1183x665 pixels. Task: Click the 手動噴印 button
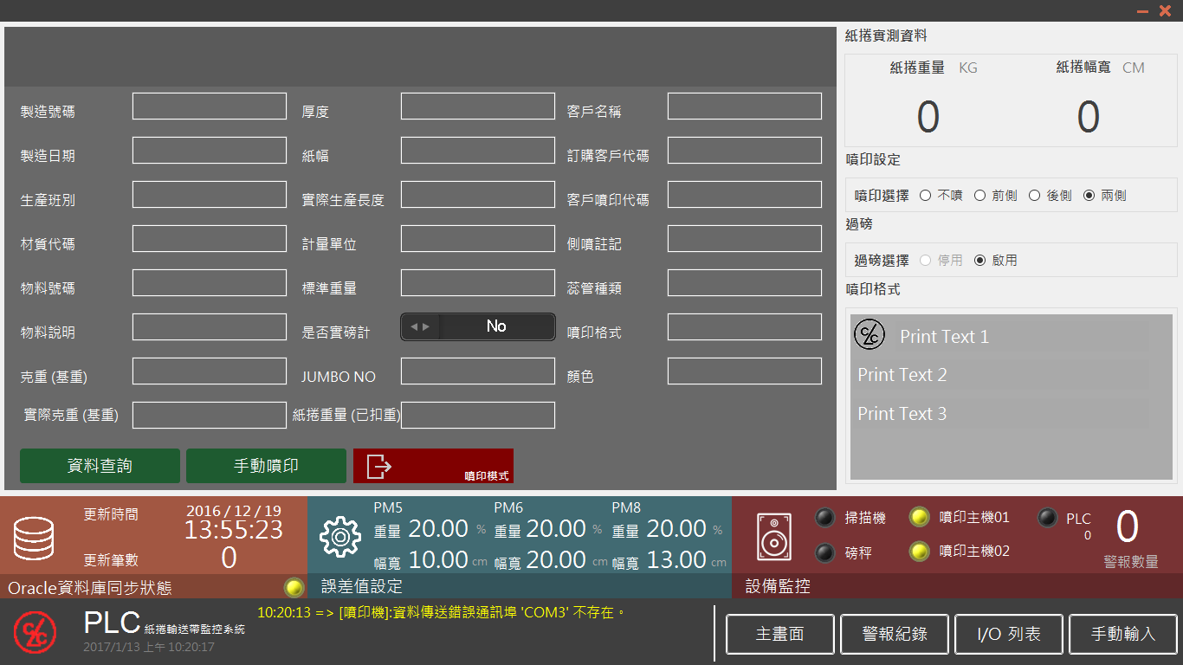coord(266,466)
